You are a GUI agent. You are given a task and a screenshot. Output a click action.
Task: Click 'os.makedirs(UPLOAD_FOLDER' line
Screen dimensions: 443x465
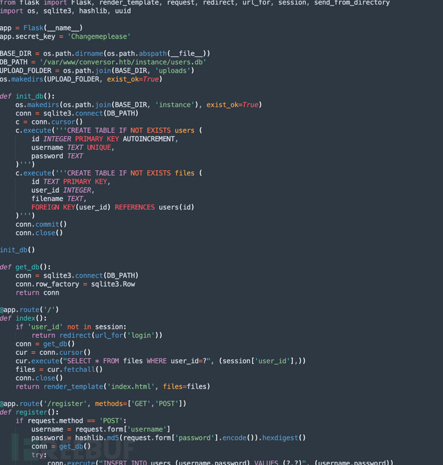tap(82, 79)
